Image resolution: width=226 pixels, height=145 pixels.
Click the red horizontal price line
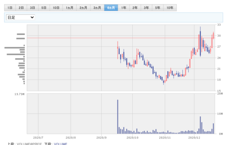click(121, 38)
